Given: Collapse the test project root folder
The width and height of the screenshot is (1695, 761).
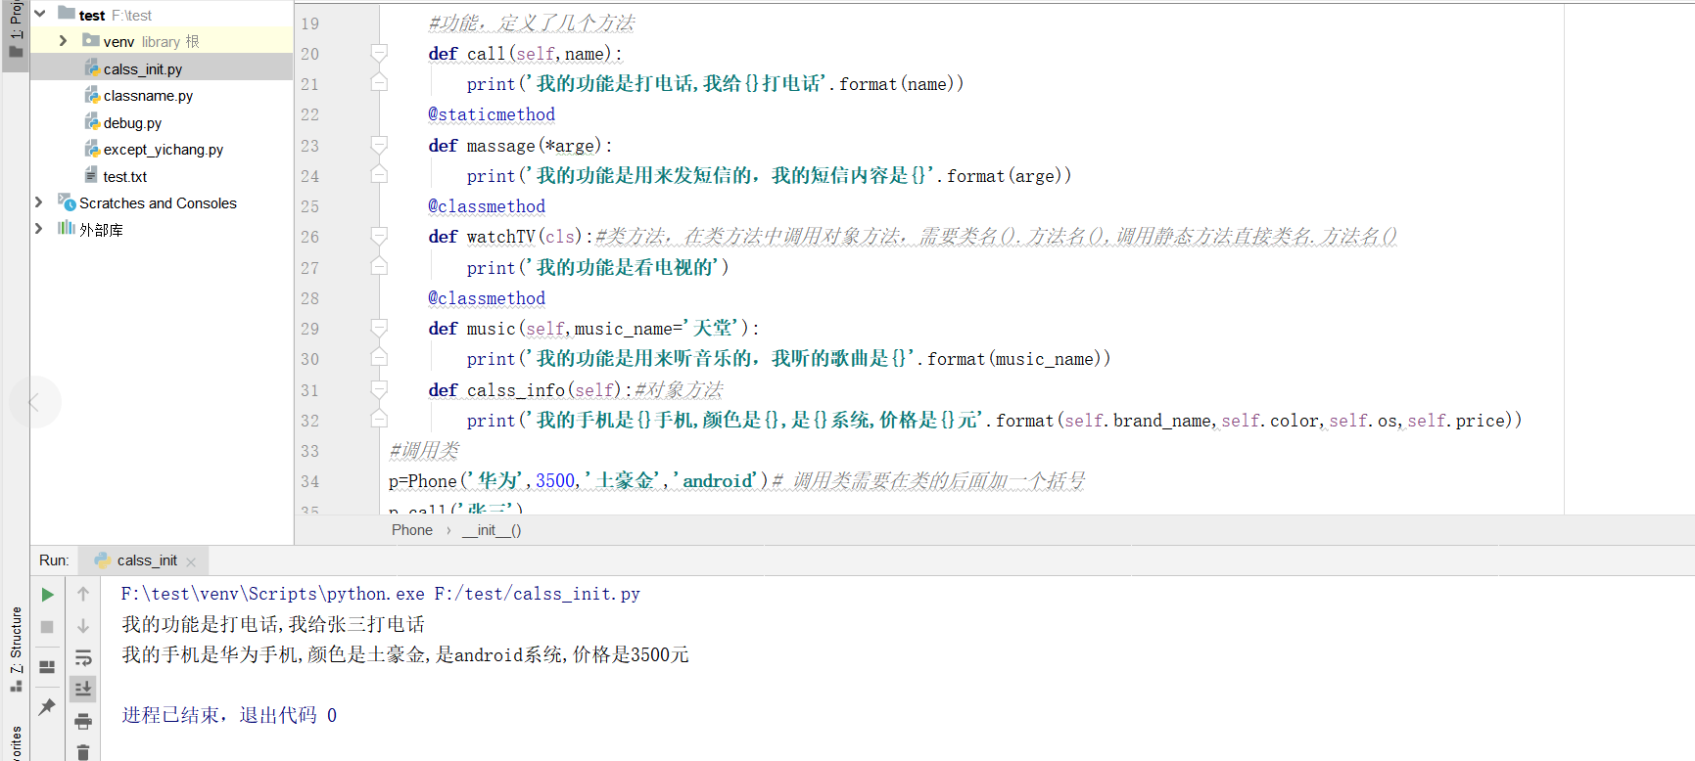Looking at the screenshot, I should [x=40, y=14].
